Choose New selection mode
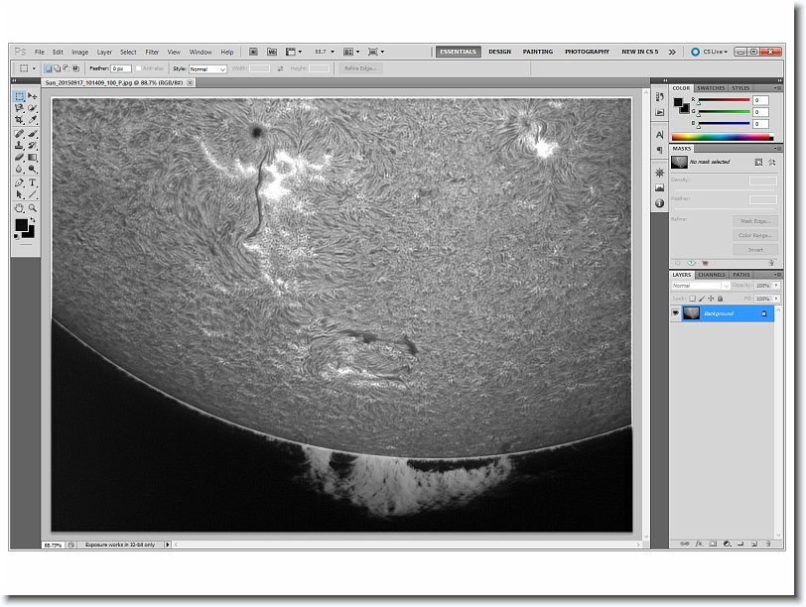 (49, 68)
